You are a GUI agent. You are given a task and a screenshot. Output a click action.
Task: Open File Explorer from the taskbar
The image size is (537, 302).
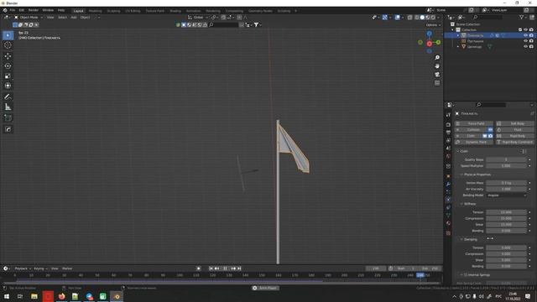click(34, 296)
